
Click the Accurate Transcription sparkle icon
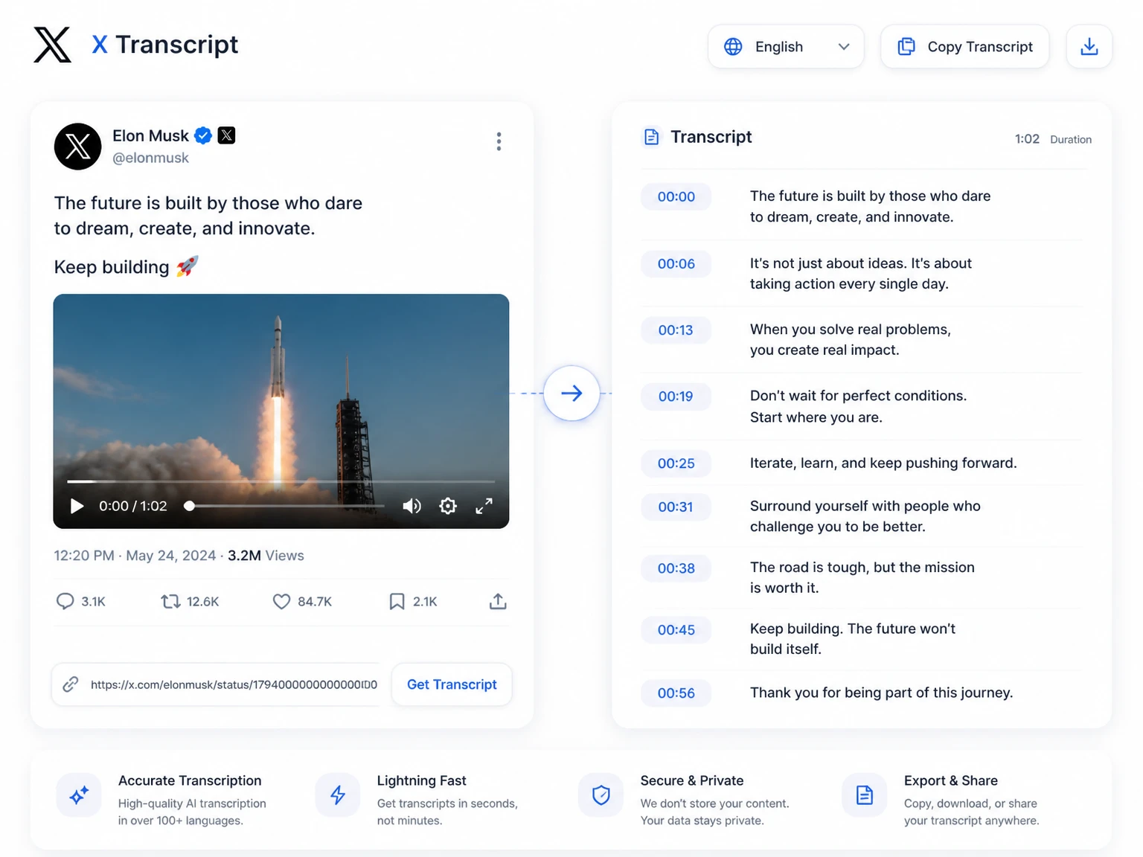coord(79,795)
